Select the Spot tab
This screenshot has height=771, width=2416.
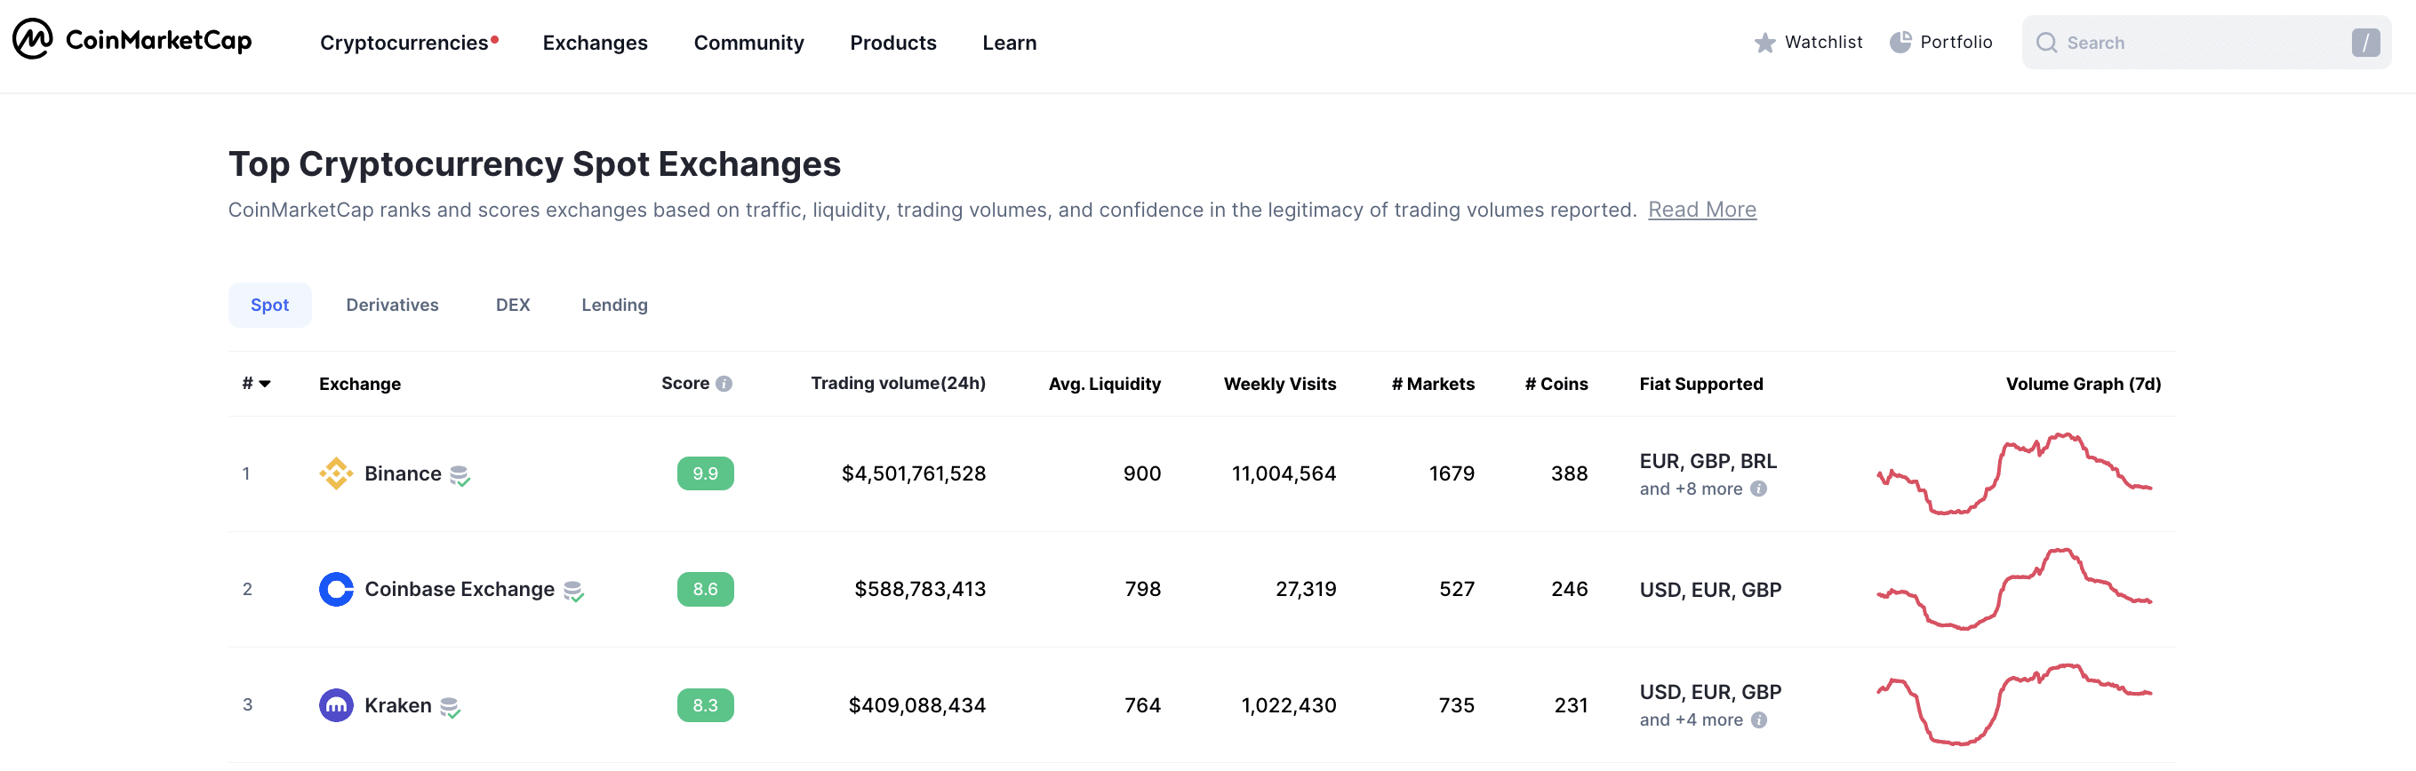270,306
